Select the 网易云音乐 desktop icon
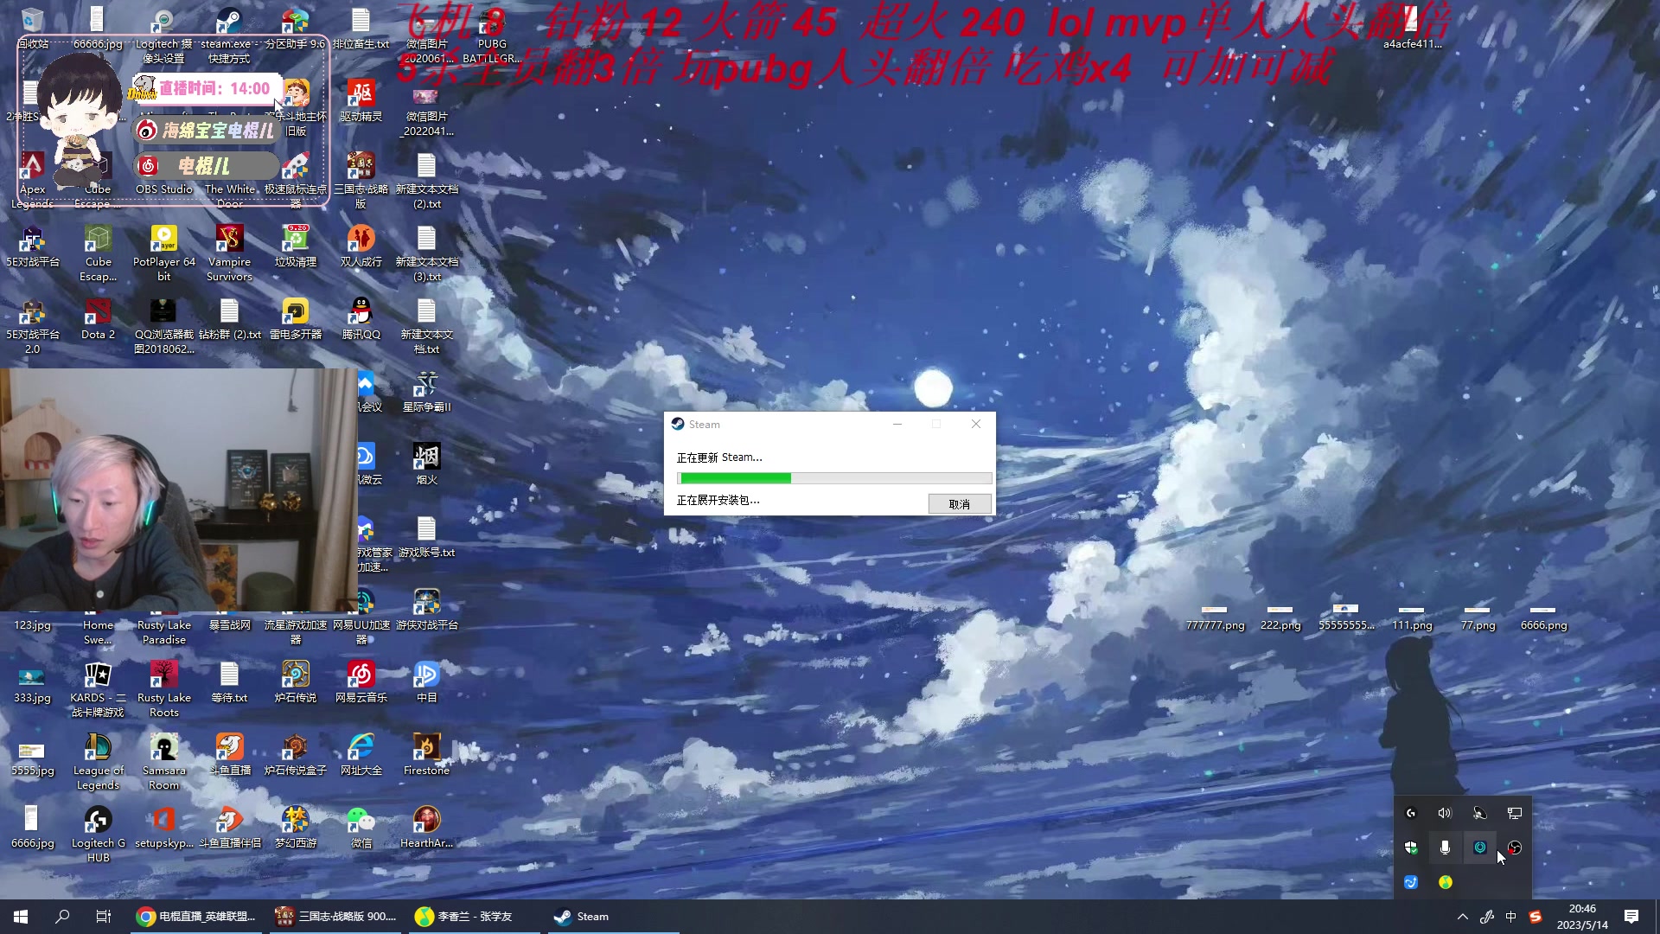The image size is (1660, 934). click(361, 681)
